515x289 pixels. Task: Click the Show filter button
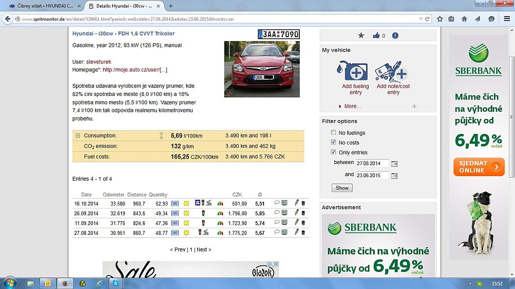342,188
